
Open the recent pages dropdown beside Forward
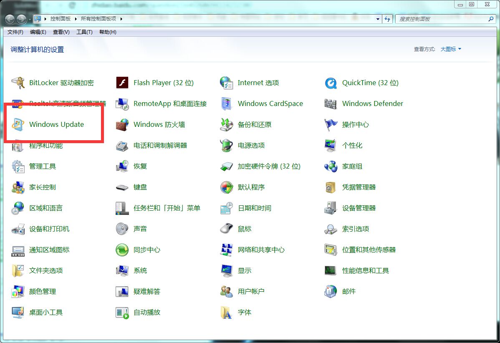point(30,20)
